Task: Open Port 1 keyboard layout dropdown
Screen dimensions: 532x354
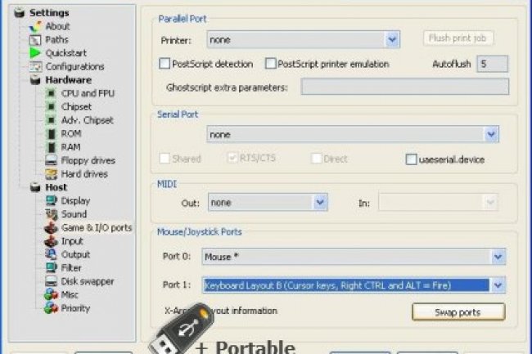Action: [498, 285]
